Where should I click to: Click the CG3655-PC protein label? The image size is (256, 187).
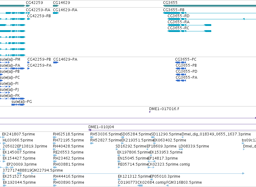(x=186, y=59)
